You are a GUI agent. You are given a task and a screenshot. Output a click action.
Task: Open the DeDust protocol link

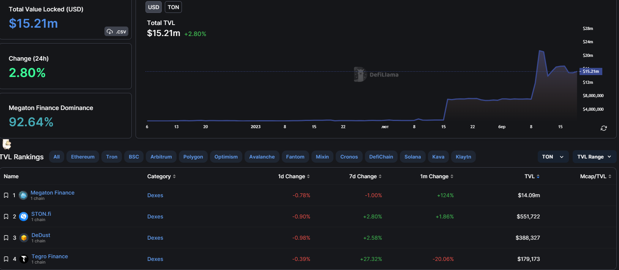click(x=41, y=235)
